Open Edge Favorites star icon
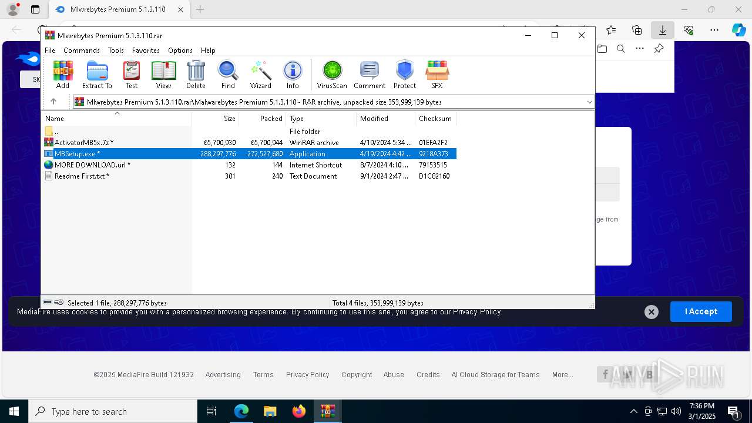 611,30
